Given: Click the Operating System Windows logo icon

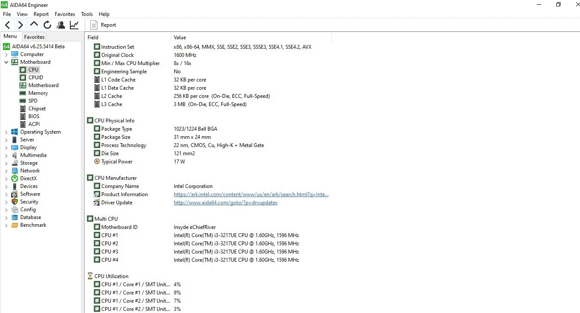Looking at the screenshot, I should pos(15,132).
